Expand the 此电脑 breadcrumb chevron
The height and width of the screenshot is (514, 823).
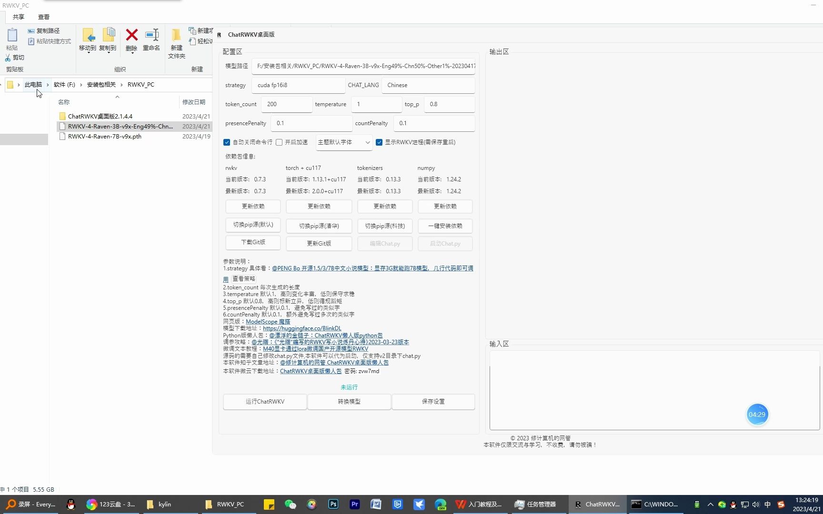pyautogui.click(x=48, y=85)
